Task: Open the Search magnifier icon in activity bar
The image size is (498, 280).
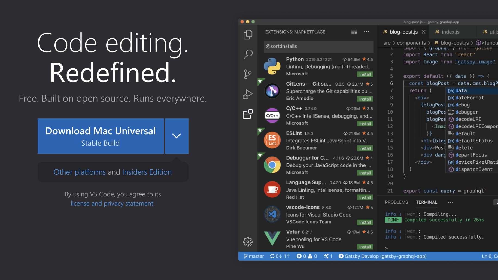Action: (x=248, y=54)
